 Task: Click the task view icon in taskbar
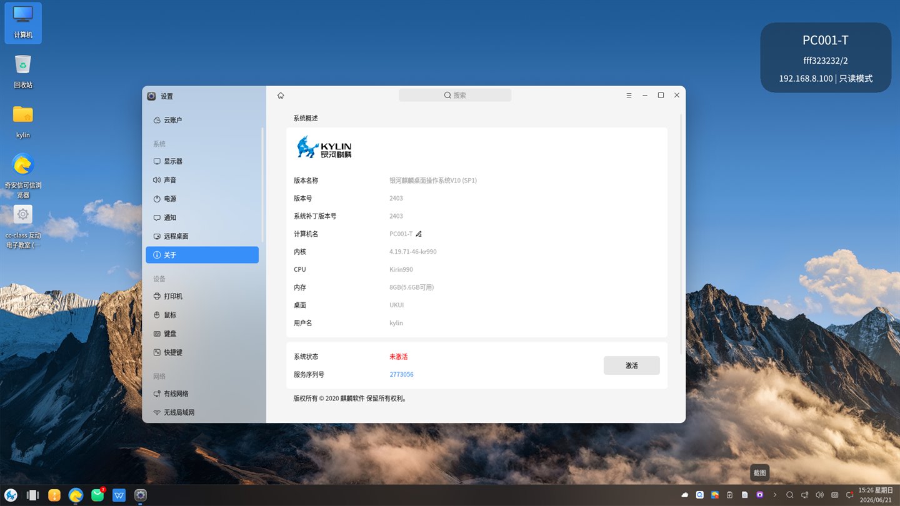click(32, 495)
